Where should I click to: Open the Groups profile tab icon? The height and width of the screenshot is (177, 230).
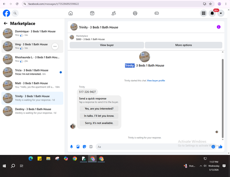pos(135,13)
